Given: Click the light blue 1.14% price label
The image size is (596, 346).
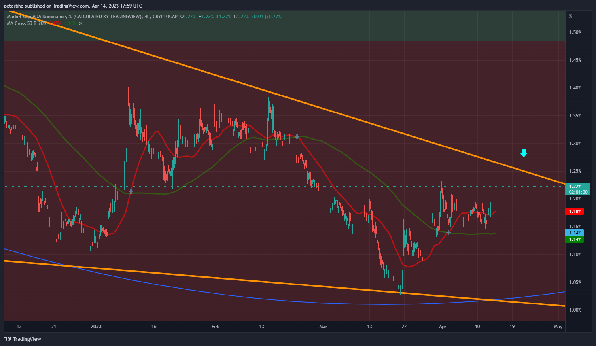Looking at the screenshot, I should click(x=575, y=233).
